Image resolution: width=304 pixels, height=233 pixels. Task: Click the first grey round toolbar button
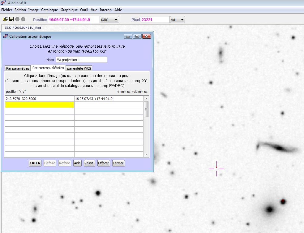(x=17, y=19)
